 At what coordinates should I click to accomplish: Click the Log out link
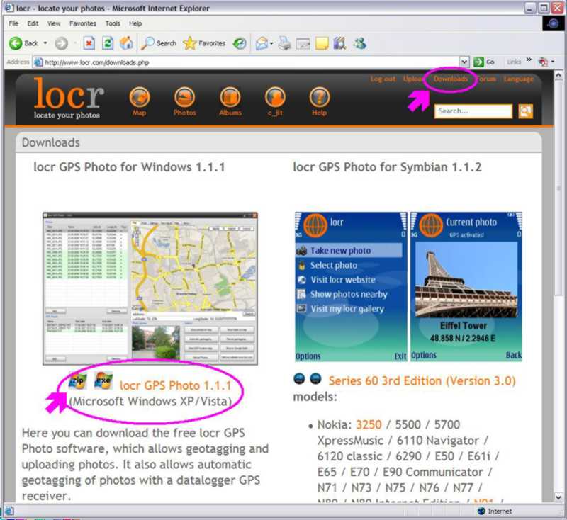pos(383,79)
